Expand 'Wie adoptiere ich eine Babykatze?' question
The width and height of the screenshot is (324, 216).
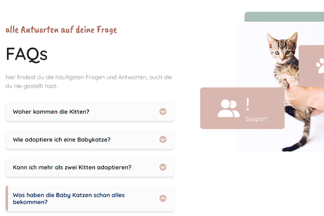pyautogui.click(x=90, y=139)
